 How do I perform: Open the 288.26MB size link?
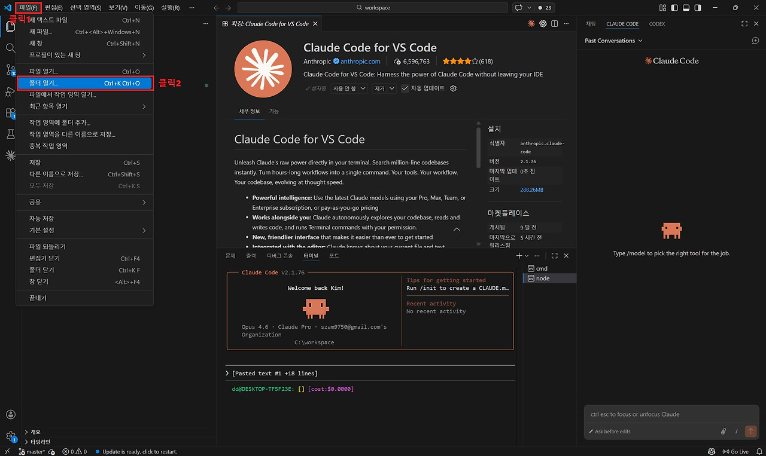pos(532,190)
